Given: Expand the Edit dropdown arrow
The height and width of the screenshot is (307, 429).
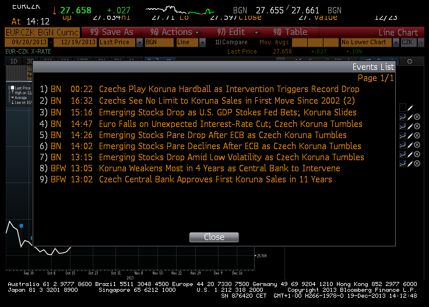Looking at the screenshot, I should click(256, 33).
